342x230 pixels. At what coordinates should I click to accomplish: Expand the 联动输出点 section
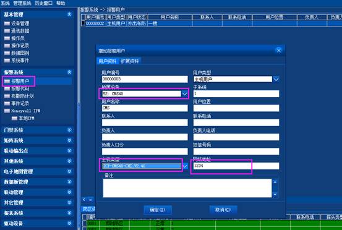click(x=69, y=151)
